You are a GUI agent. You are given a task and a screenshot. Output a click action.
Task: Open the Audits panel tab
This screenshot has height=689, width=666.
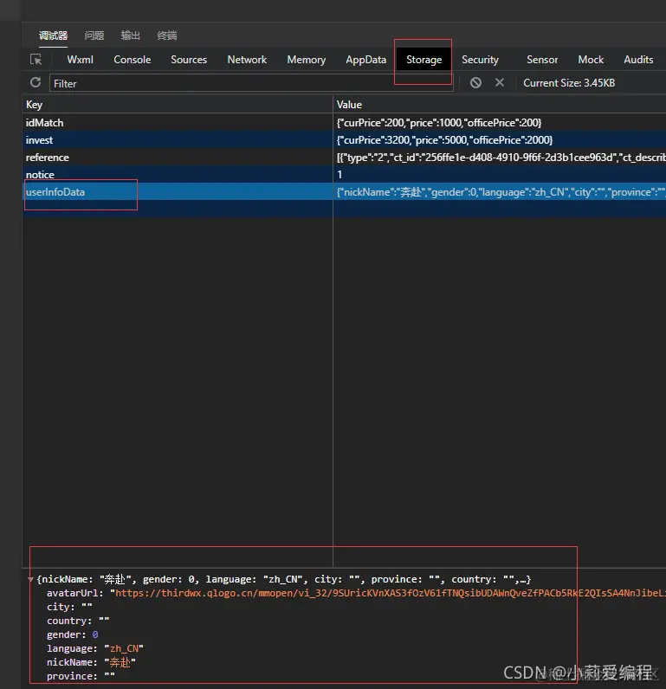click(x=638, y=60)
